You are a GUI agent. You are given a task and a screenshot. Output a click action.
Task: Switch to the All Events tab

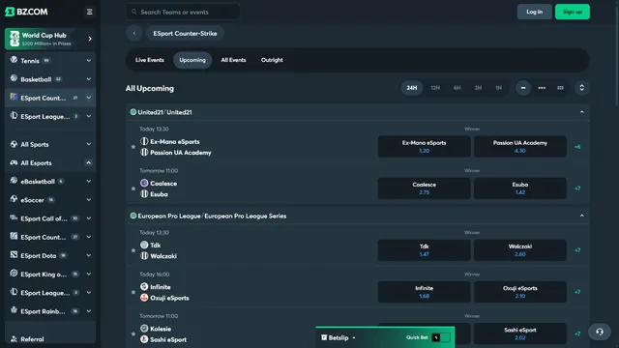tap(233, 60)
